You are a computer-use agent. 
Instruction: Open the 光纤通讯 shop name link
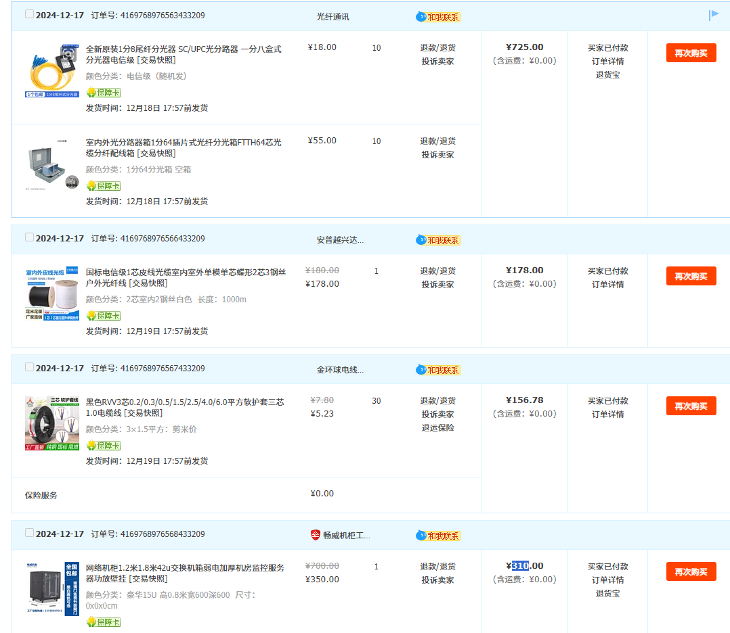point(333,16)
